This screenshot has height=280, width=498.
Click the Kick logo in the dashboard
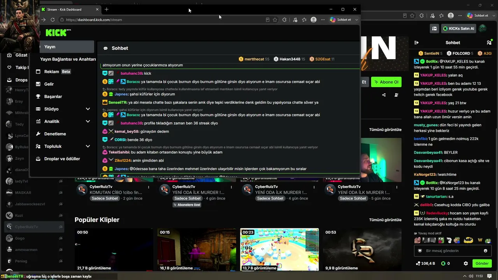click(x=58, y=33)
